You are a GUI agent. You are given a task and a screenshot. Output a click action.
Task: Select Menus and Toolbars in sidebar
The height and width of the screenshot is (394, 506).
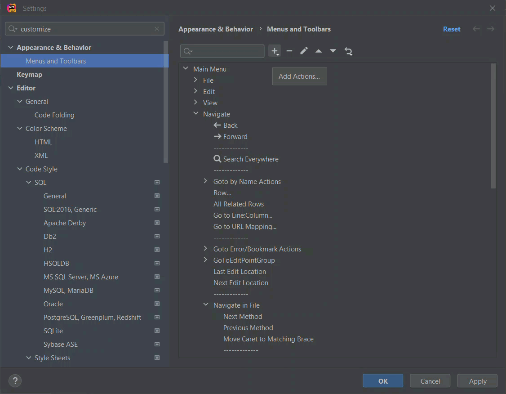point(84,61)
